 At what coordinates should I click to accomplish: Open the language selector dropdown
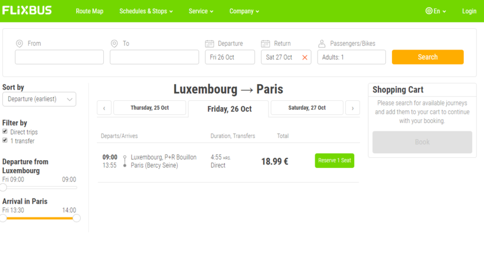click(x=436, y=11)
